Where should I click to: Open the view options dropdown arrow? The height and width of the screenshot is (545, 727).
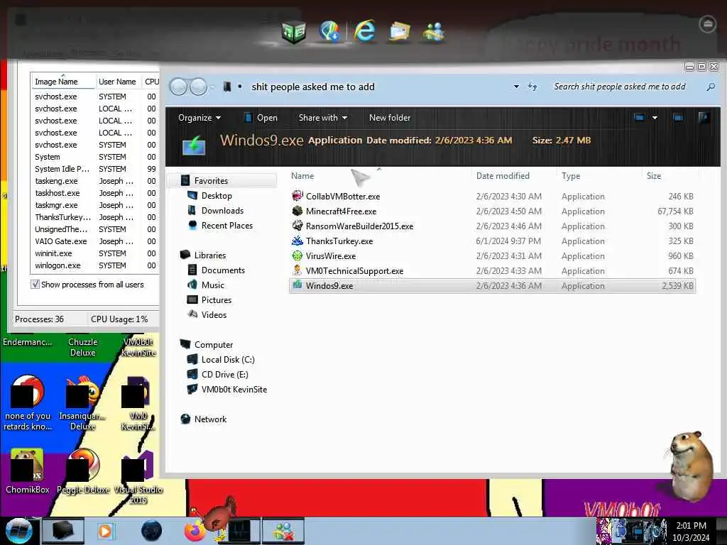[655, 118]
